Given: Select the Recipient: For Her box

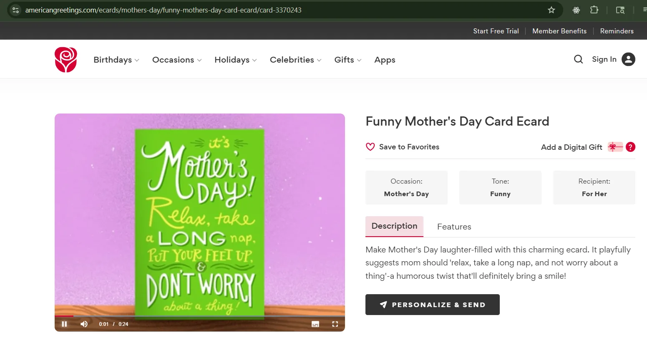Looking at the screenshot, I should (x=594, y=187).
